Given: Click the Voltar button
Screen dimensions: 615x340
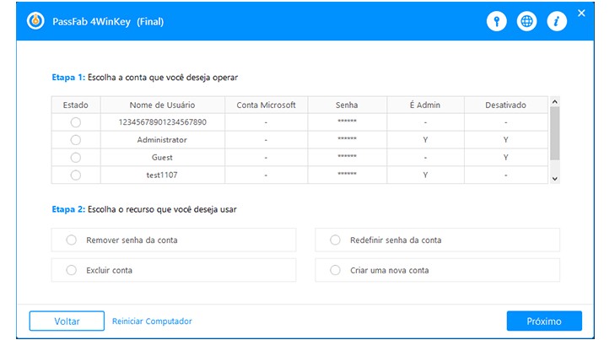Looking at the screenshot, I should [67, 321].
